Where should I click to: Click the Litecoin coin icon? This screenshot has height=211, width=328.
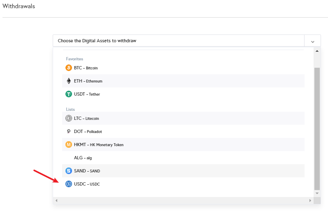point(69,118)
